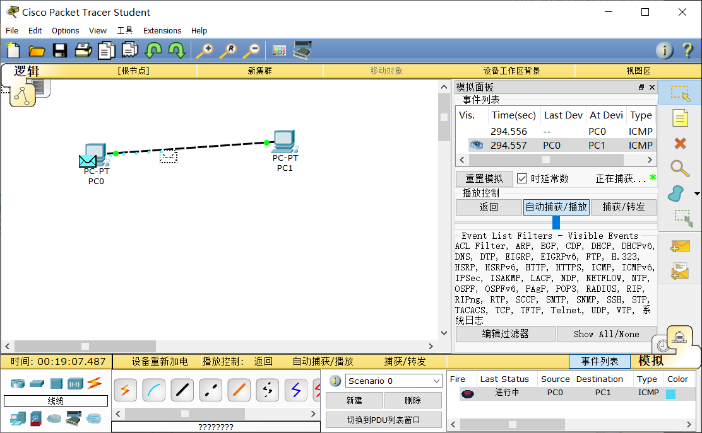
Task: Pick the console cable icon
Action: point(153,390)
